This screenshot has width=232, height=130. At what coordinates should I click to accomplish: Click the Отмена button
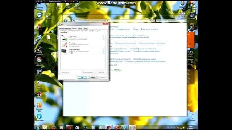92,77
